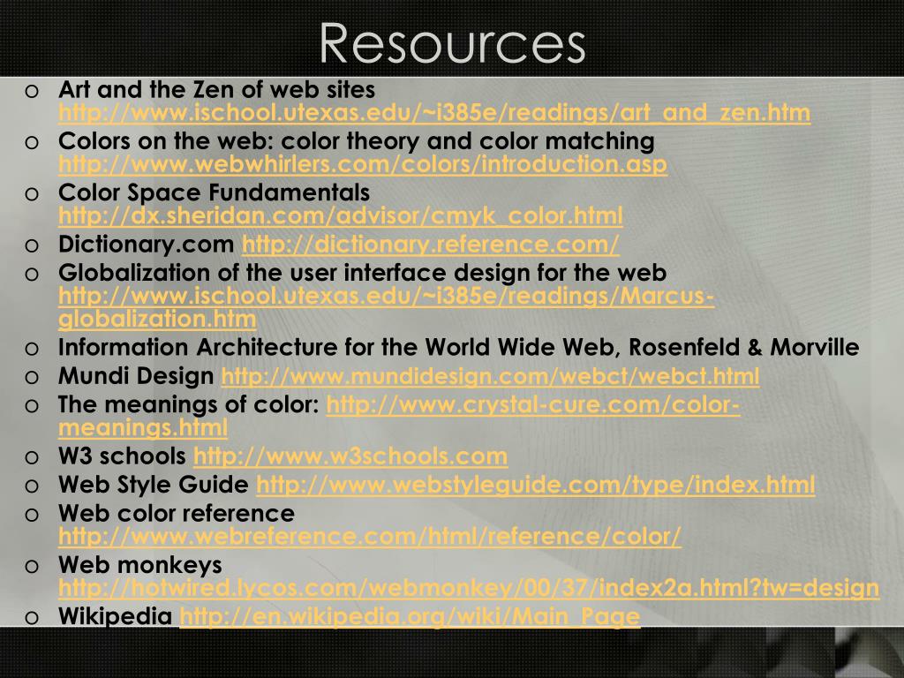Open the mundidesign.com webct link
Image resolution: width=904 pixels, height=678 pixels.
pyautogui.click(x=490, y=376)
